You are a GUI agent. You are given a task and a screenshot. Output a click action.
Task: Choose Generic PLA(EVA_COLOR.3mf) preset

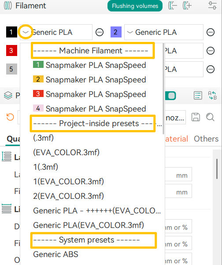(x=89, y=225)
